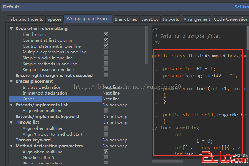Open the Blank Lines tab
Image resolution: width=249 pixels, height=166 pixels.
pos(126,19)
